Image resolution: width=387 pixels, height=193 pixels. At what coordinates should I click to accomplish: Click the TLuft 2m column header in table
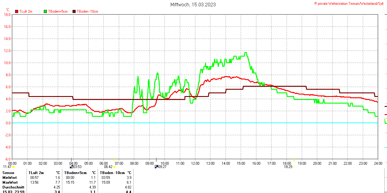(x=36, y=173)
